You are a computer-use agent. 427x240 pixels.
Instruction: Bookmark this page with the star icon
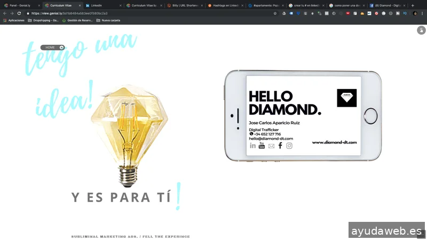pyautogui.click(x=275, y=13)
